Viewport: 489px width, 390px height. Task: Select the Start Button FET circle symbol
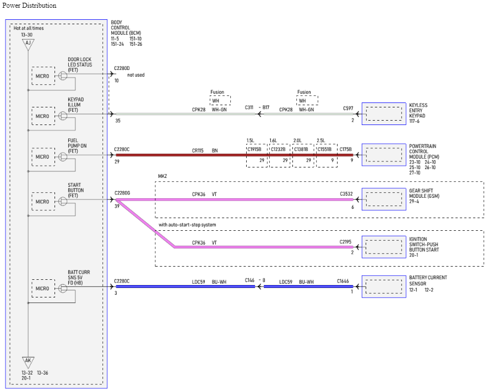click(x=63, y=202)
